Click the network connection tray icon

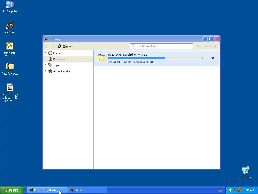(x=235, y=190)
